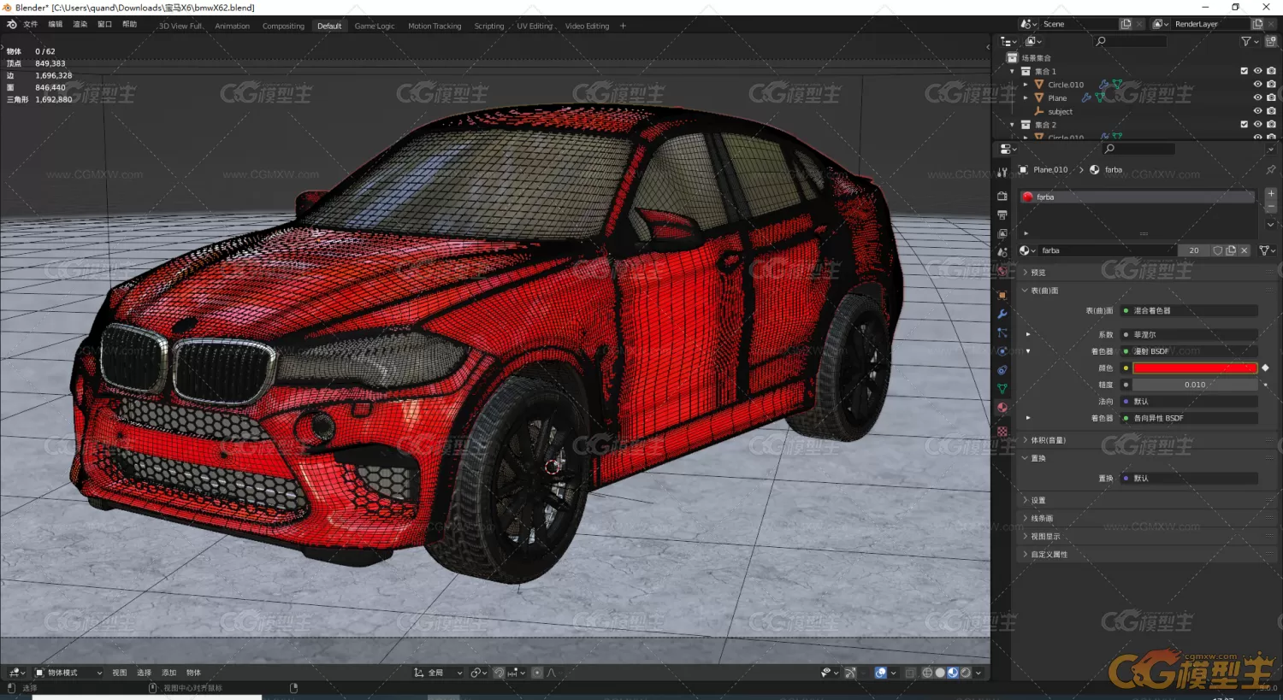Screen dimensions: 1283x700
Task: Toggle viewport overlays
Action: point(881,673)
